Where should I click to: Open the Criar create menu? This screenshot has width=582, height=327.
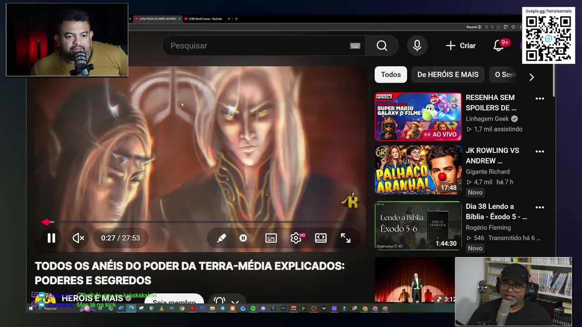pos(461,45)
